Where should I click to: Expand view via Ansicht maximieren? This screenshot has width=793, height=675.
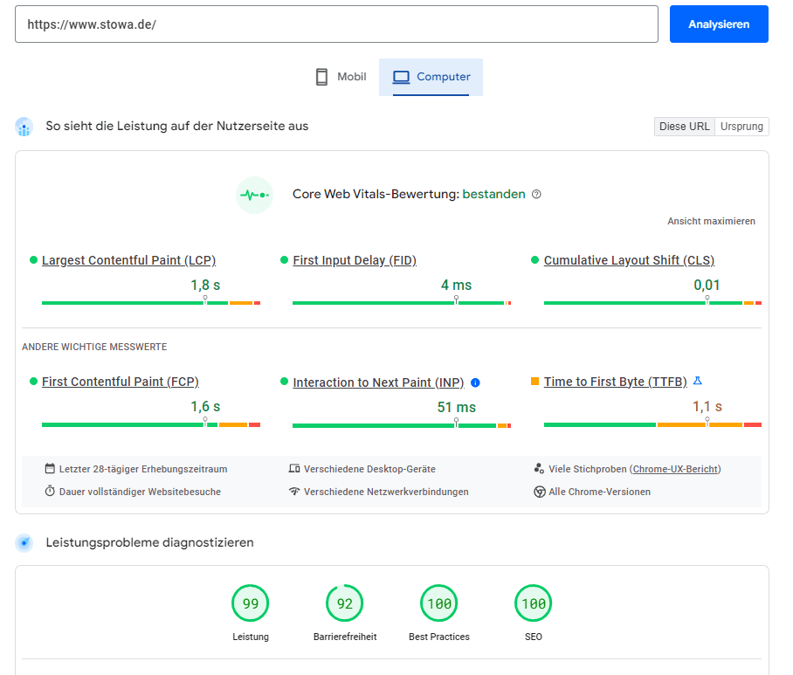click(711, 221)
